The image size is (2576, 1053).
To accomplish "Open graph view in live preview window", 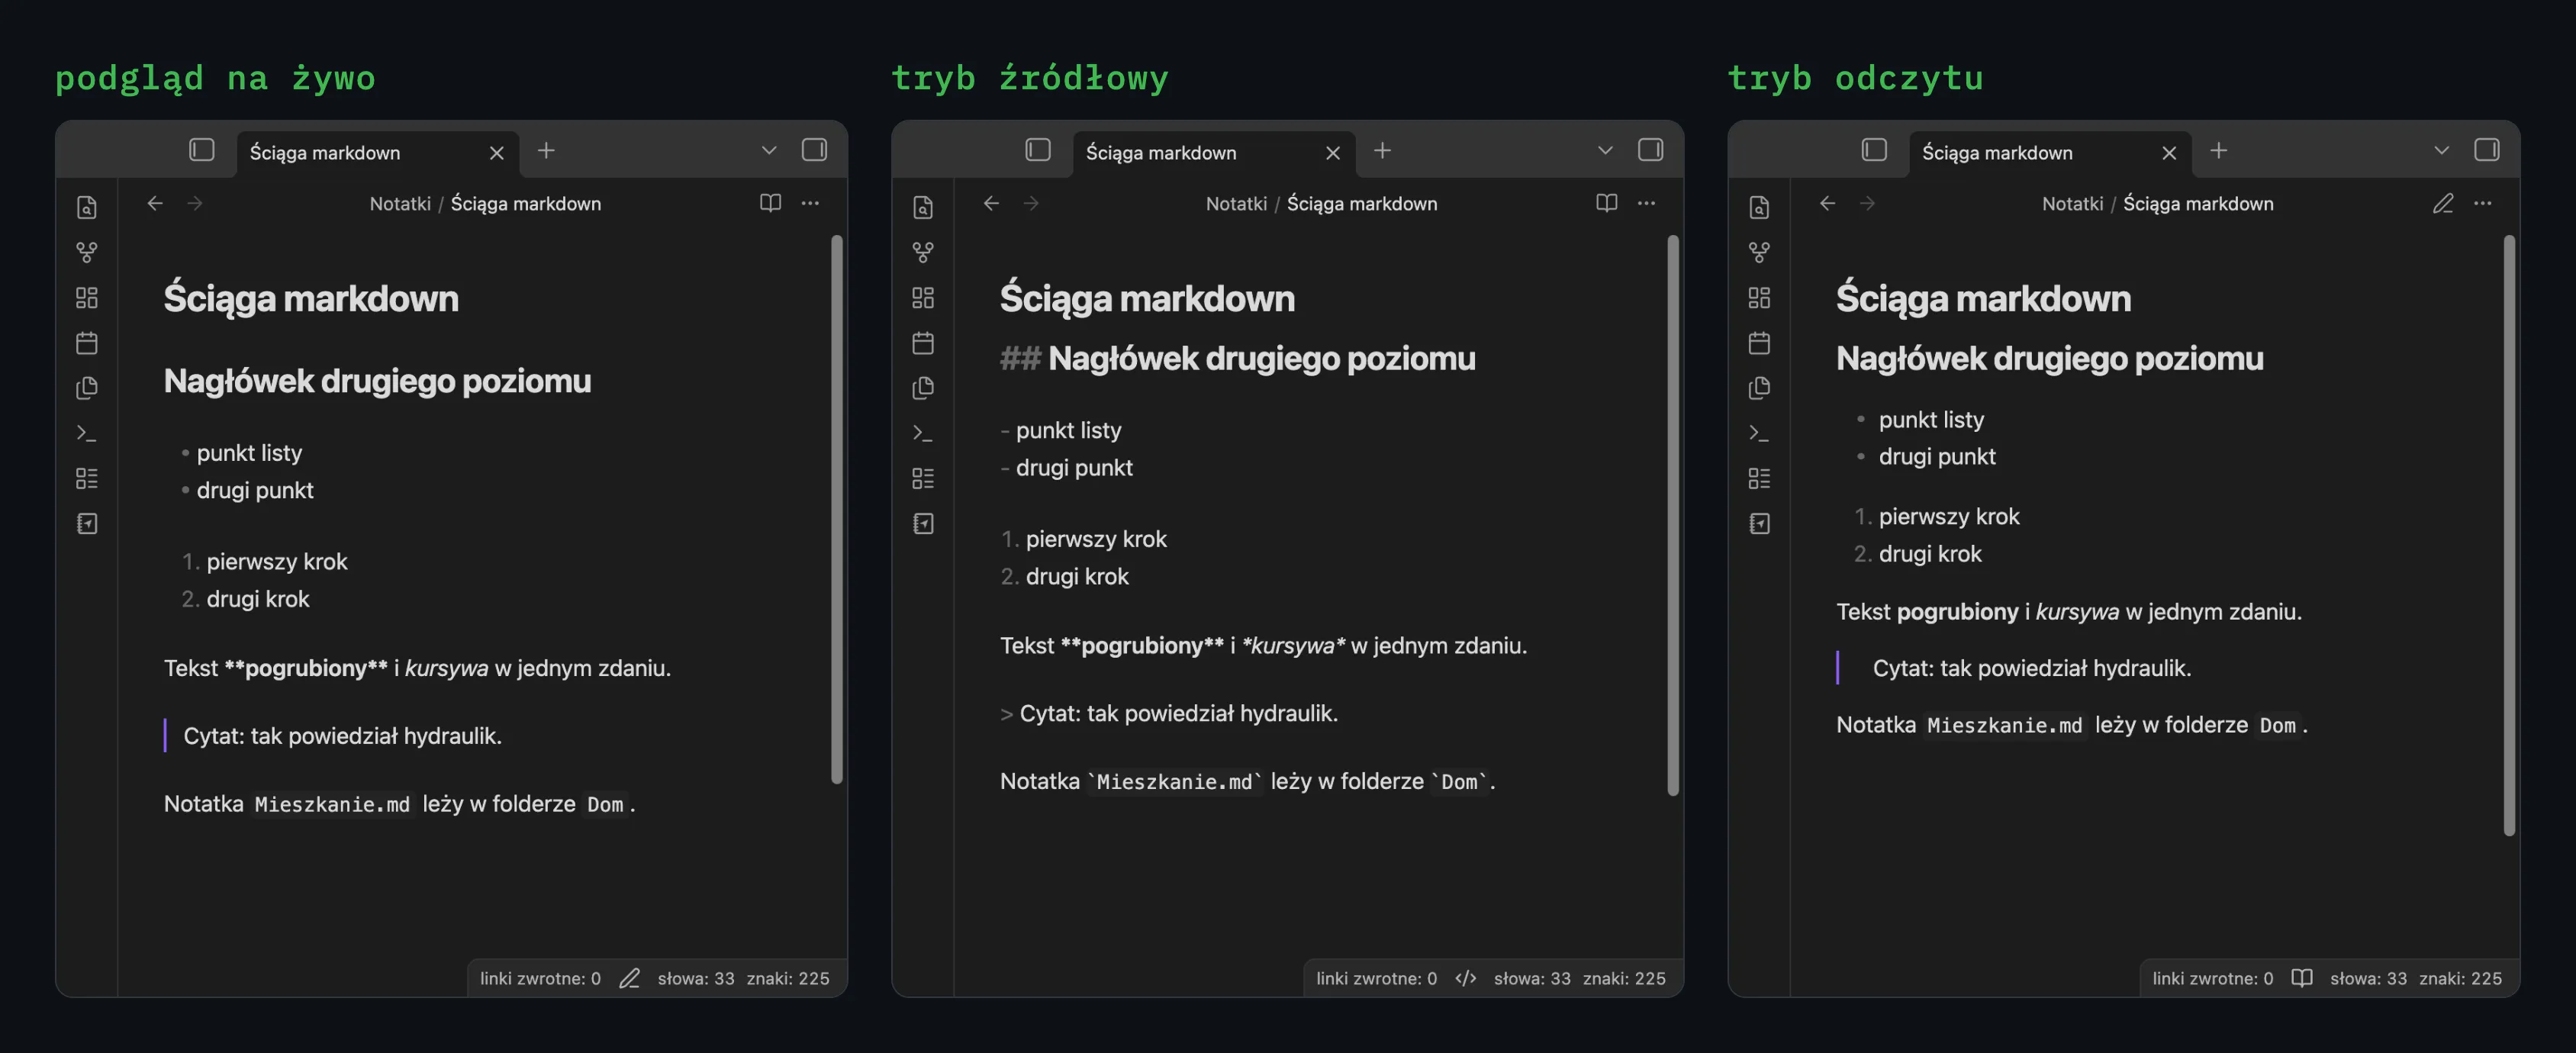I will pyautogui.click(x=87, y=252).
